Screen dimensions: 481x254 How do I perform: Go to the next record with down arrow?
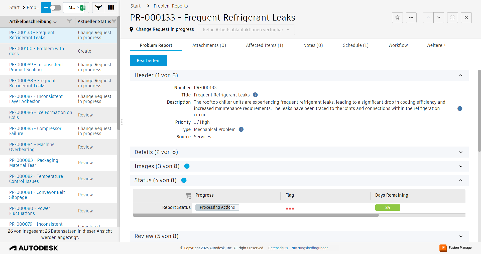coord(439,18)
